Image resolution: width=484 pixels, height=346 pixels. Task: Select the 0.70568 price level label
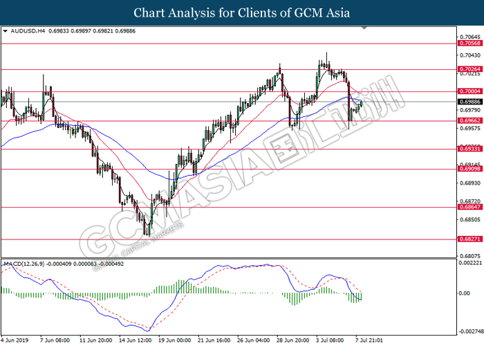[470, 43]
